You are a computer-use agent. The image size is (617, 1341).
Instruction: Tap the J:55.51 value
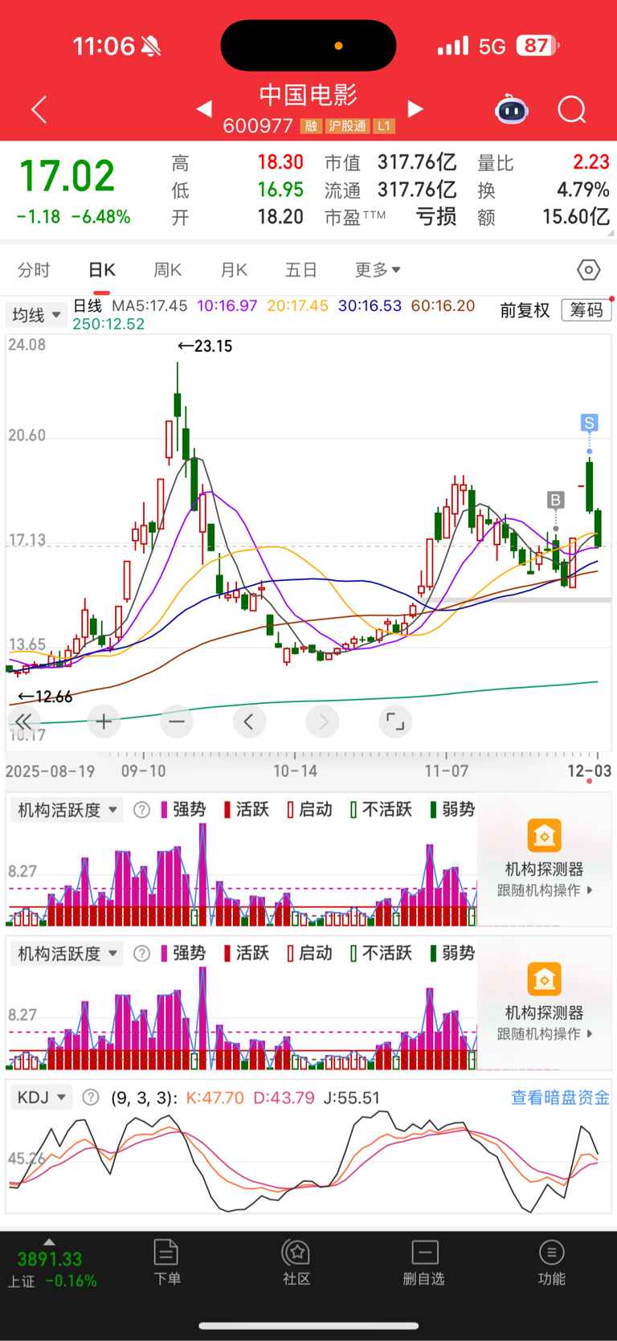pos(351,1098)
